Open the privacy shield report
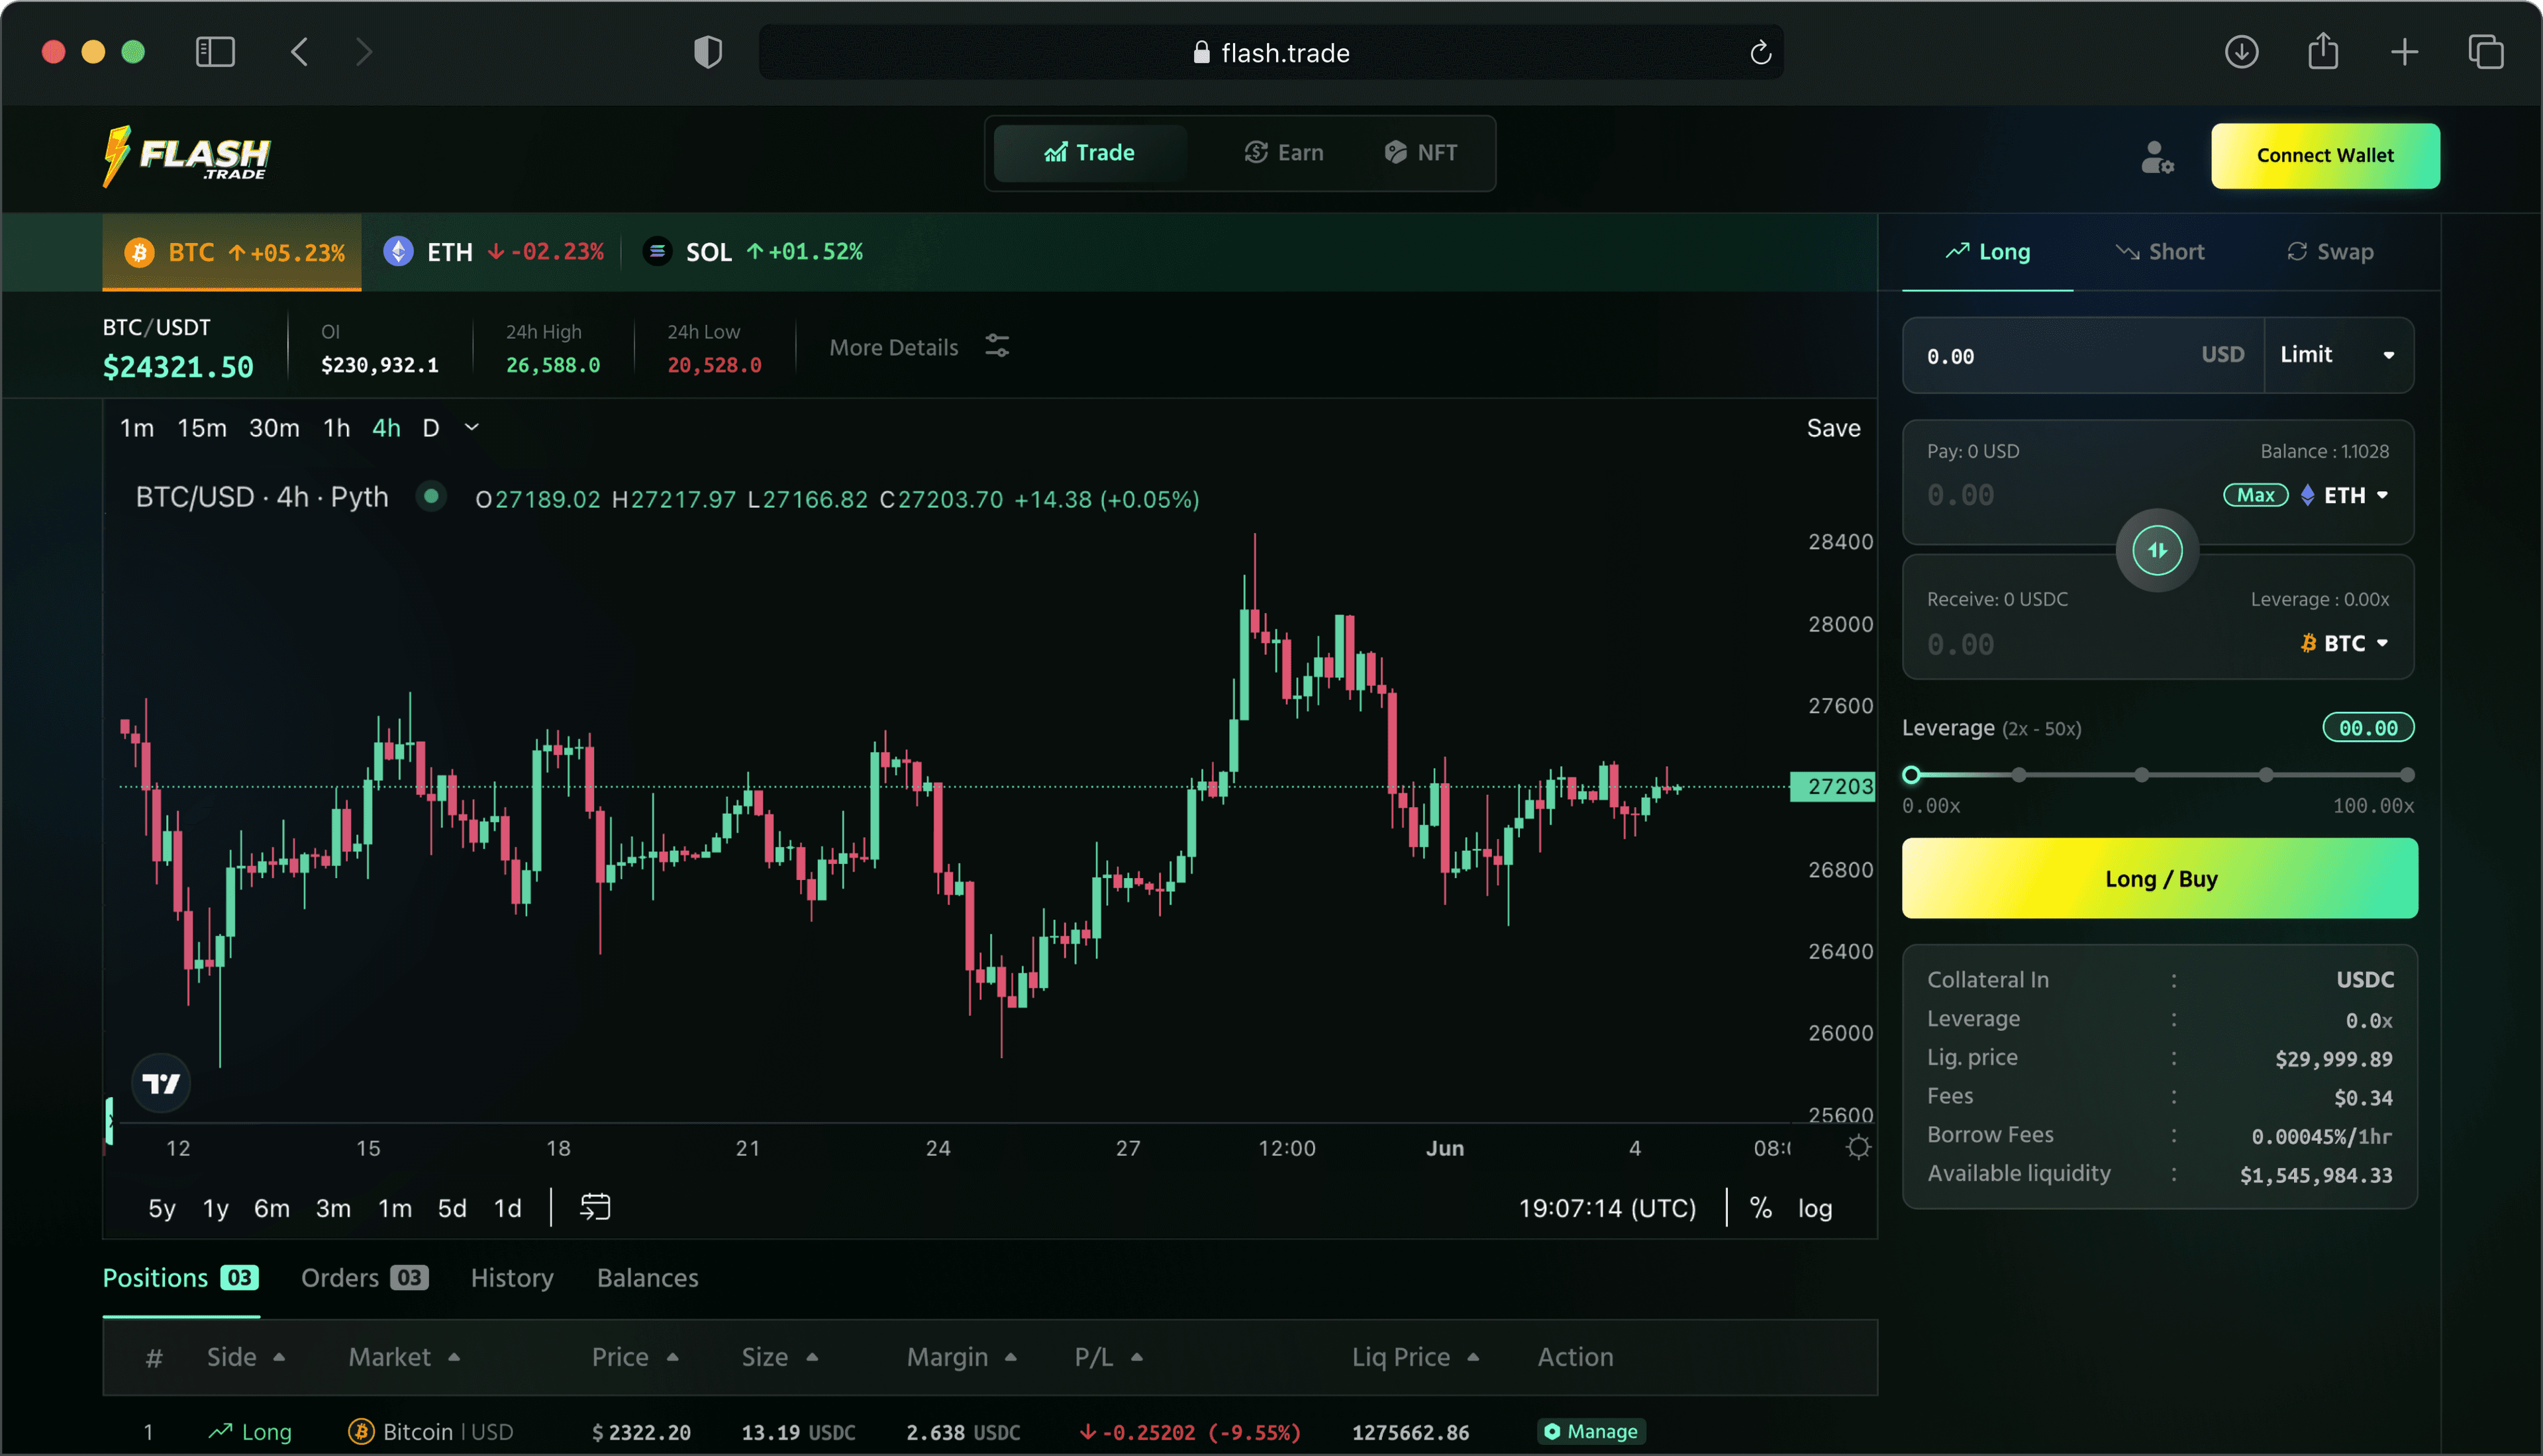Viewport: 2543px width, 1456px height. [708, 52]
